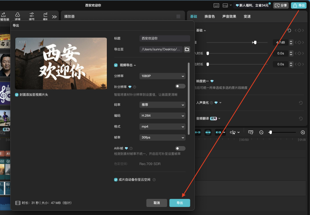The image size is (310, 215).
Task: Open the 编码 H.264 dropdown
Action: tap(162, 116)
